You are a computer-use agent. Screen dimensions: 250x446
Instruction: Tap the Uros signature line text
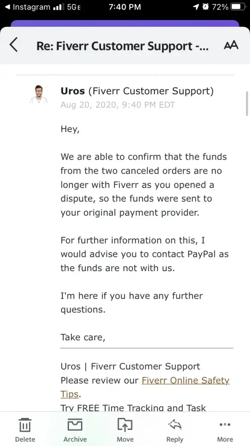[130, 366]
